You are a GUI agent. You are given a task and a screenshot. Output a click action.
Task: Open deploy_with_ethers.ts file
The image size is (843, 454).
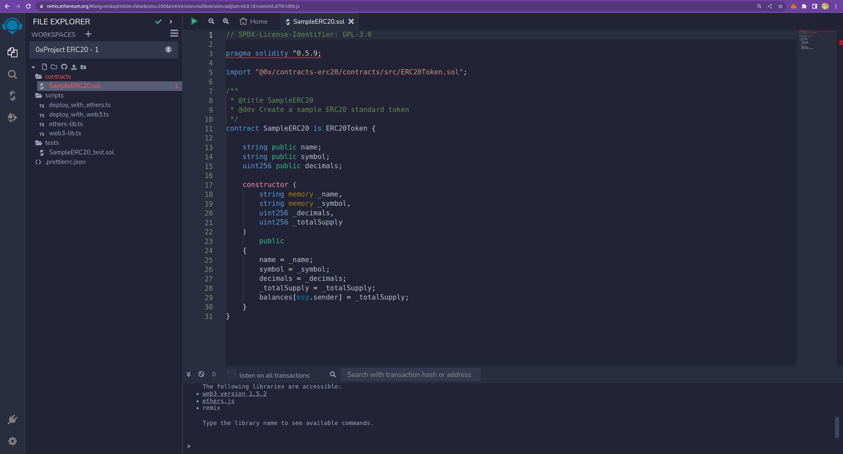click(80, 105)
